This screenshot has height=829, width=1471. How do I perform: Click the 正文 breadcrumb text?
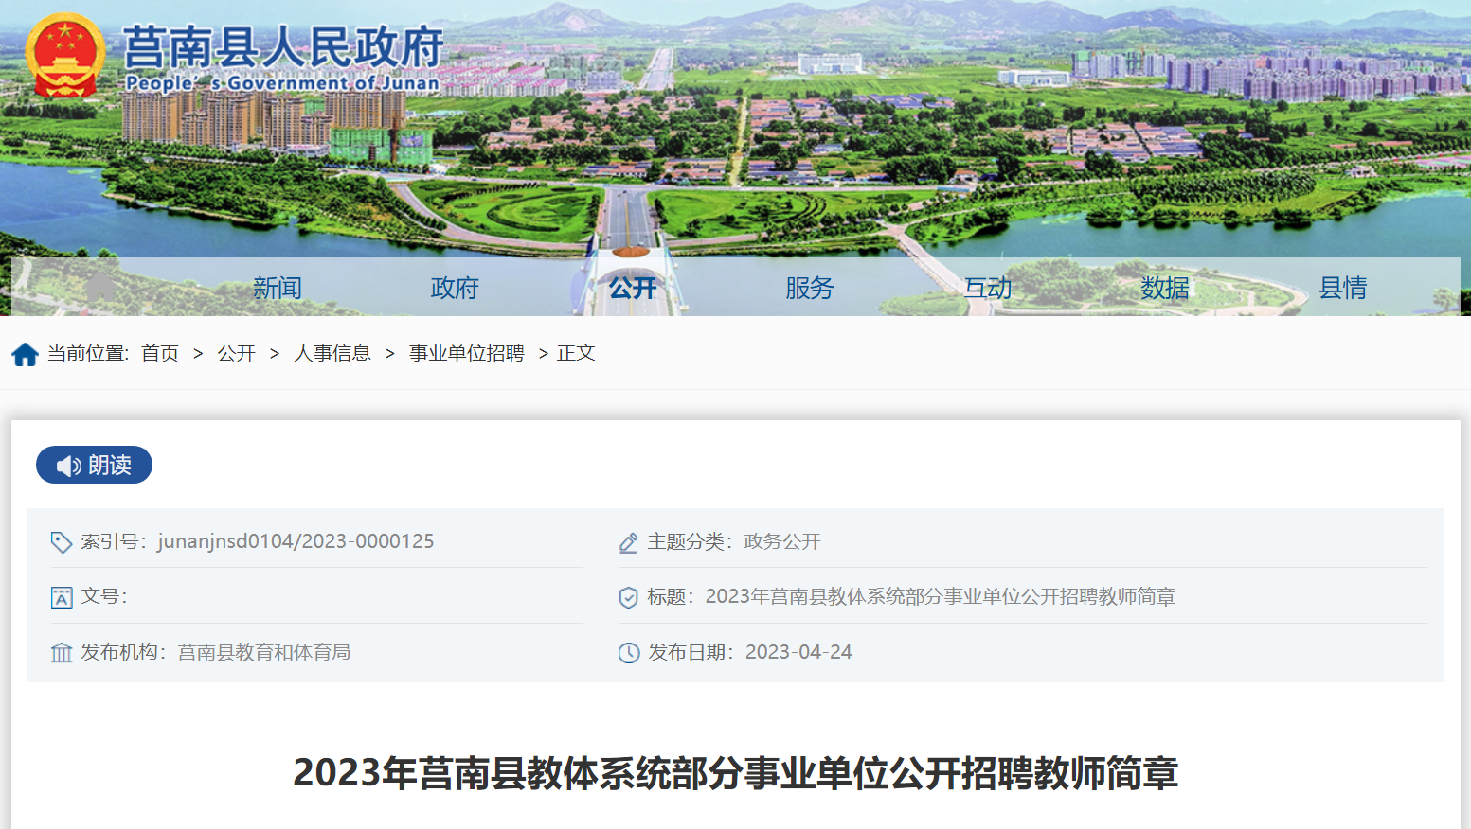(x=576, y=353)
